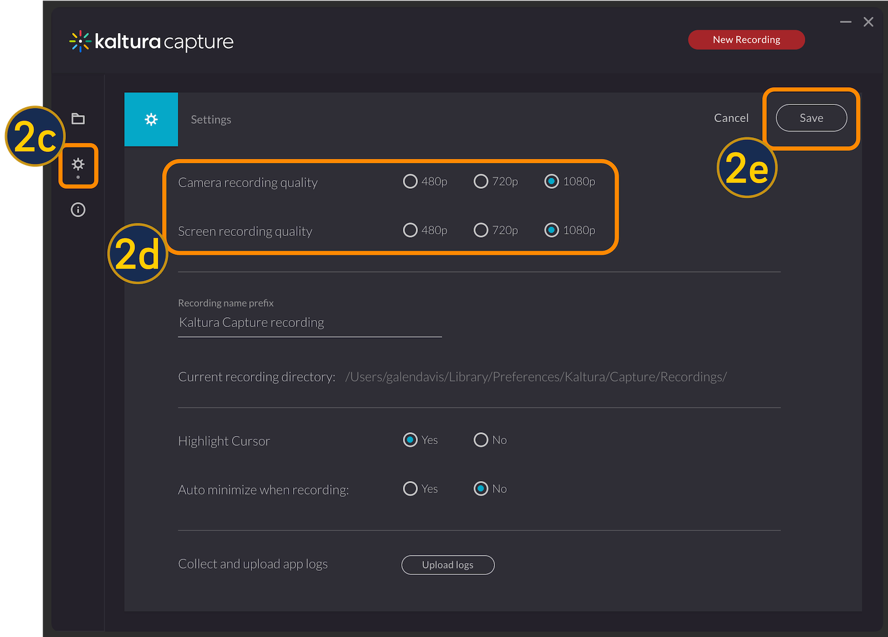This screenshot has height=637, width=888.
Task: Set screen recording quality to 720p
Action: pyautogui.click(x=481, y=230)
